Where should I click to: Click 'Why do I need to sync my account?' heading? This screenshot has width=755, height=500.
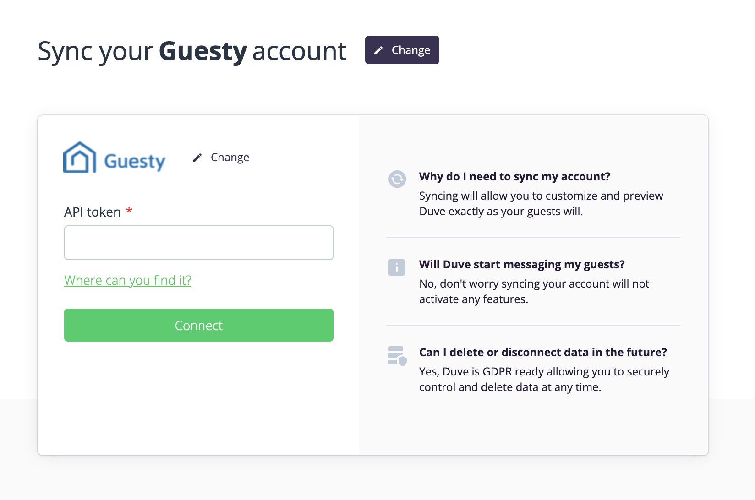pyautogui.click(x=514, y=177)
